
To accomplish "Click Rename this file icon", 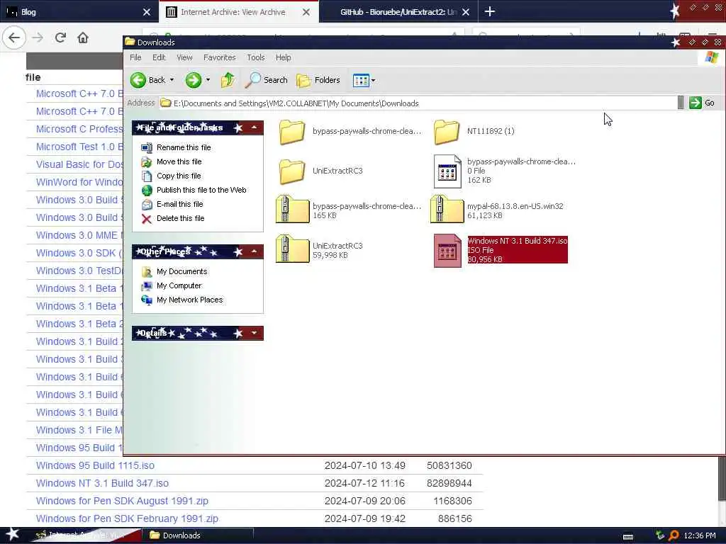I will pos(147,147).
